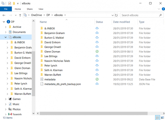Select the George Orwell folder
Screen dimensions: 165x120
click(53, 47)
